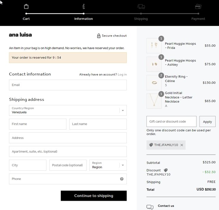
Task: Click the subtotal value $325.00
Action: click(209, 162)
